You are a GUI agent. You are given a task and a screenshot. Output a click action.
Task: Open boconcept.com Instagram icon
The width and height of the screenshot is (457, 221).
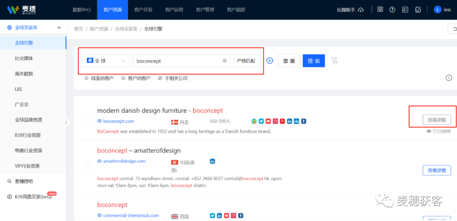click(x=275, y=121)
